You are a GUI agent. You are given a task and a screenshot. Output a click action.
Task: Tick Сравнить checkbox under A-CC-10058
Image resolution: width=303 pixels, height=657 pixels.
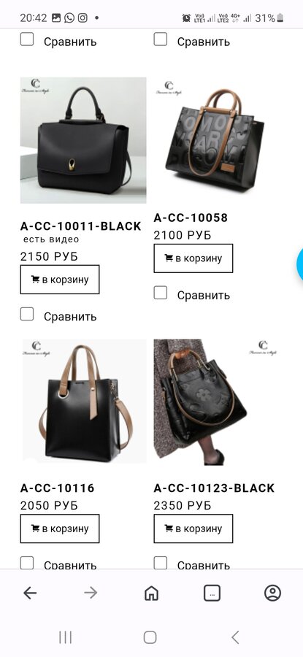(160, 293)
